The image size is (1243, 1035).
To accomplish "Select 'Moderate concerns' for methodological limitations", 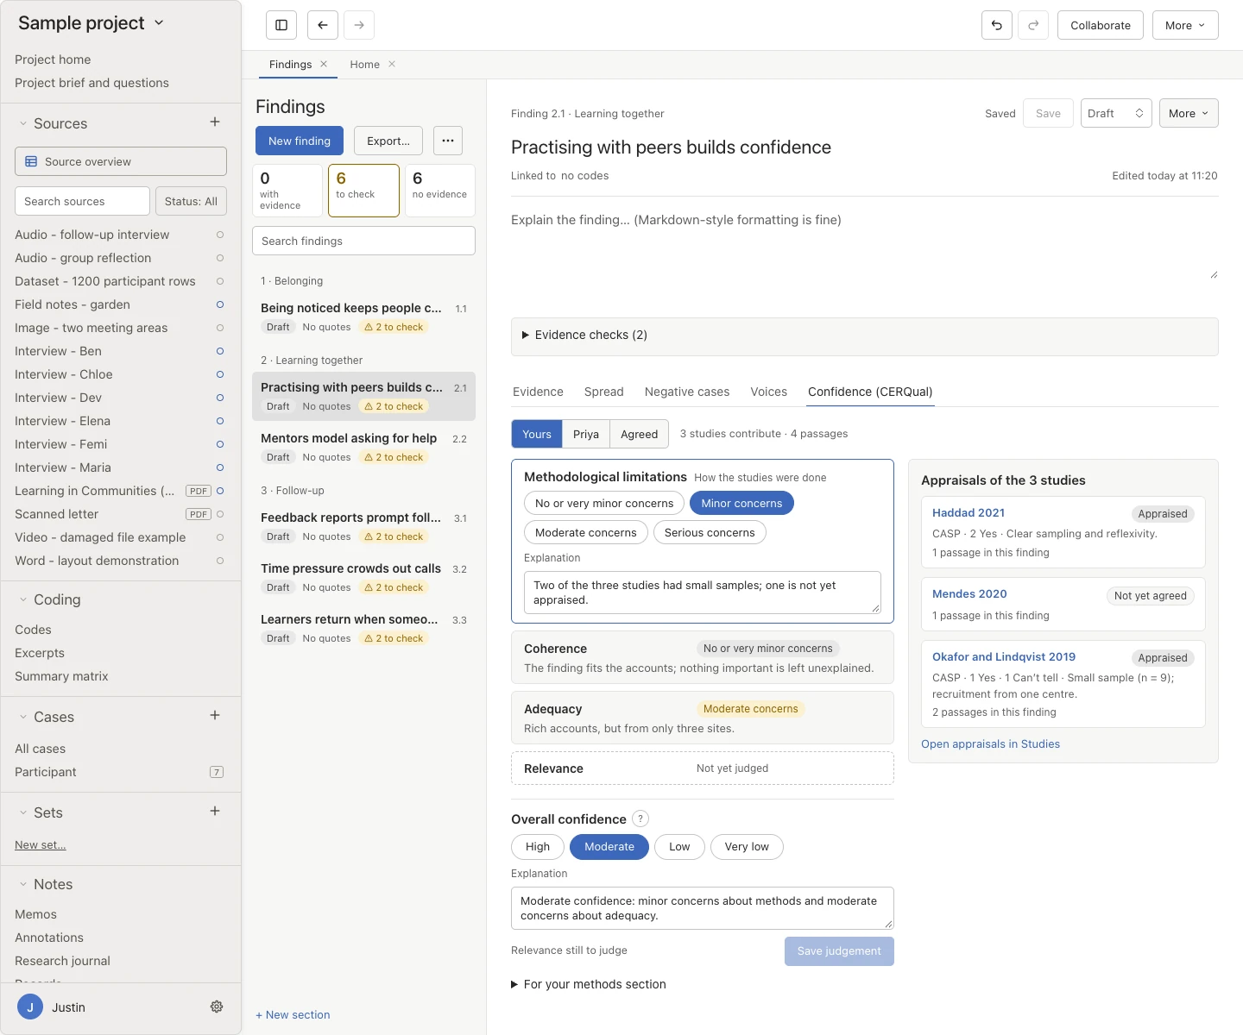I will pos(585,532).
